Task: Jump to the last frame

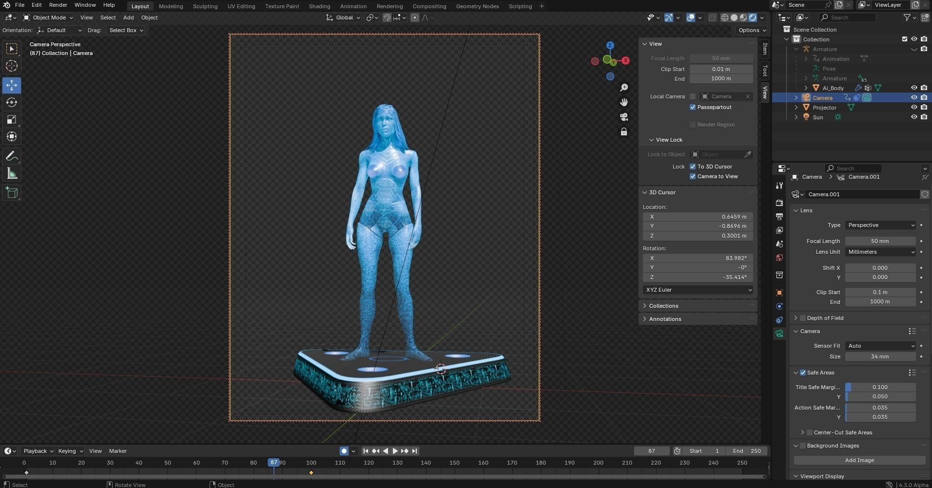Action: (x=414, y=451)
